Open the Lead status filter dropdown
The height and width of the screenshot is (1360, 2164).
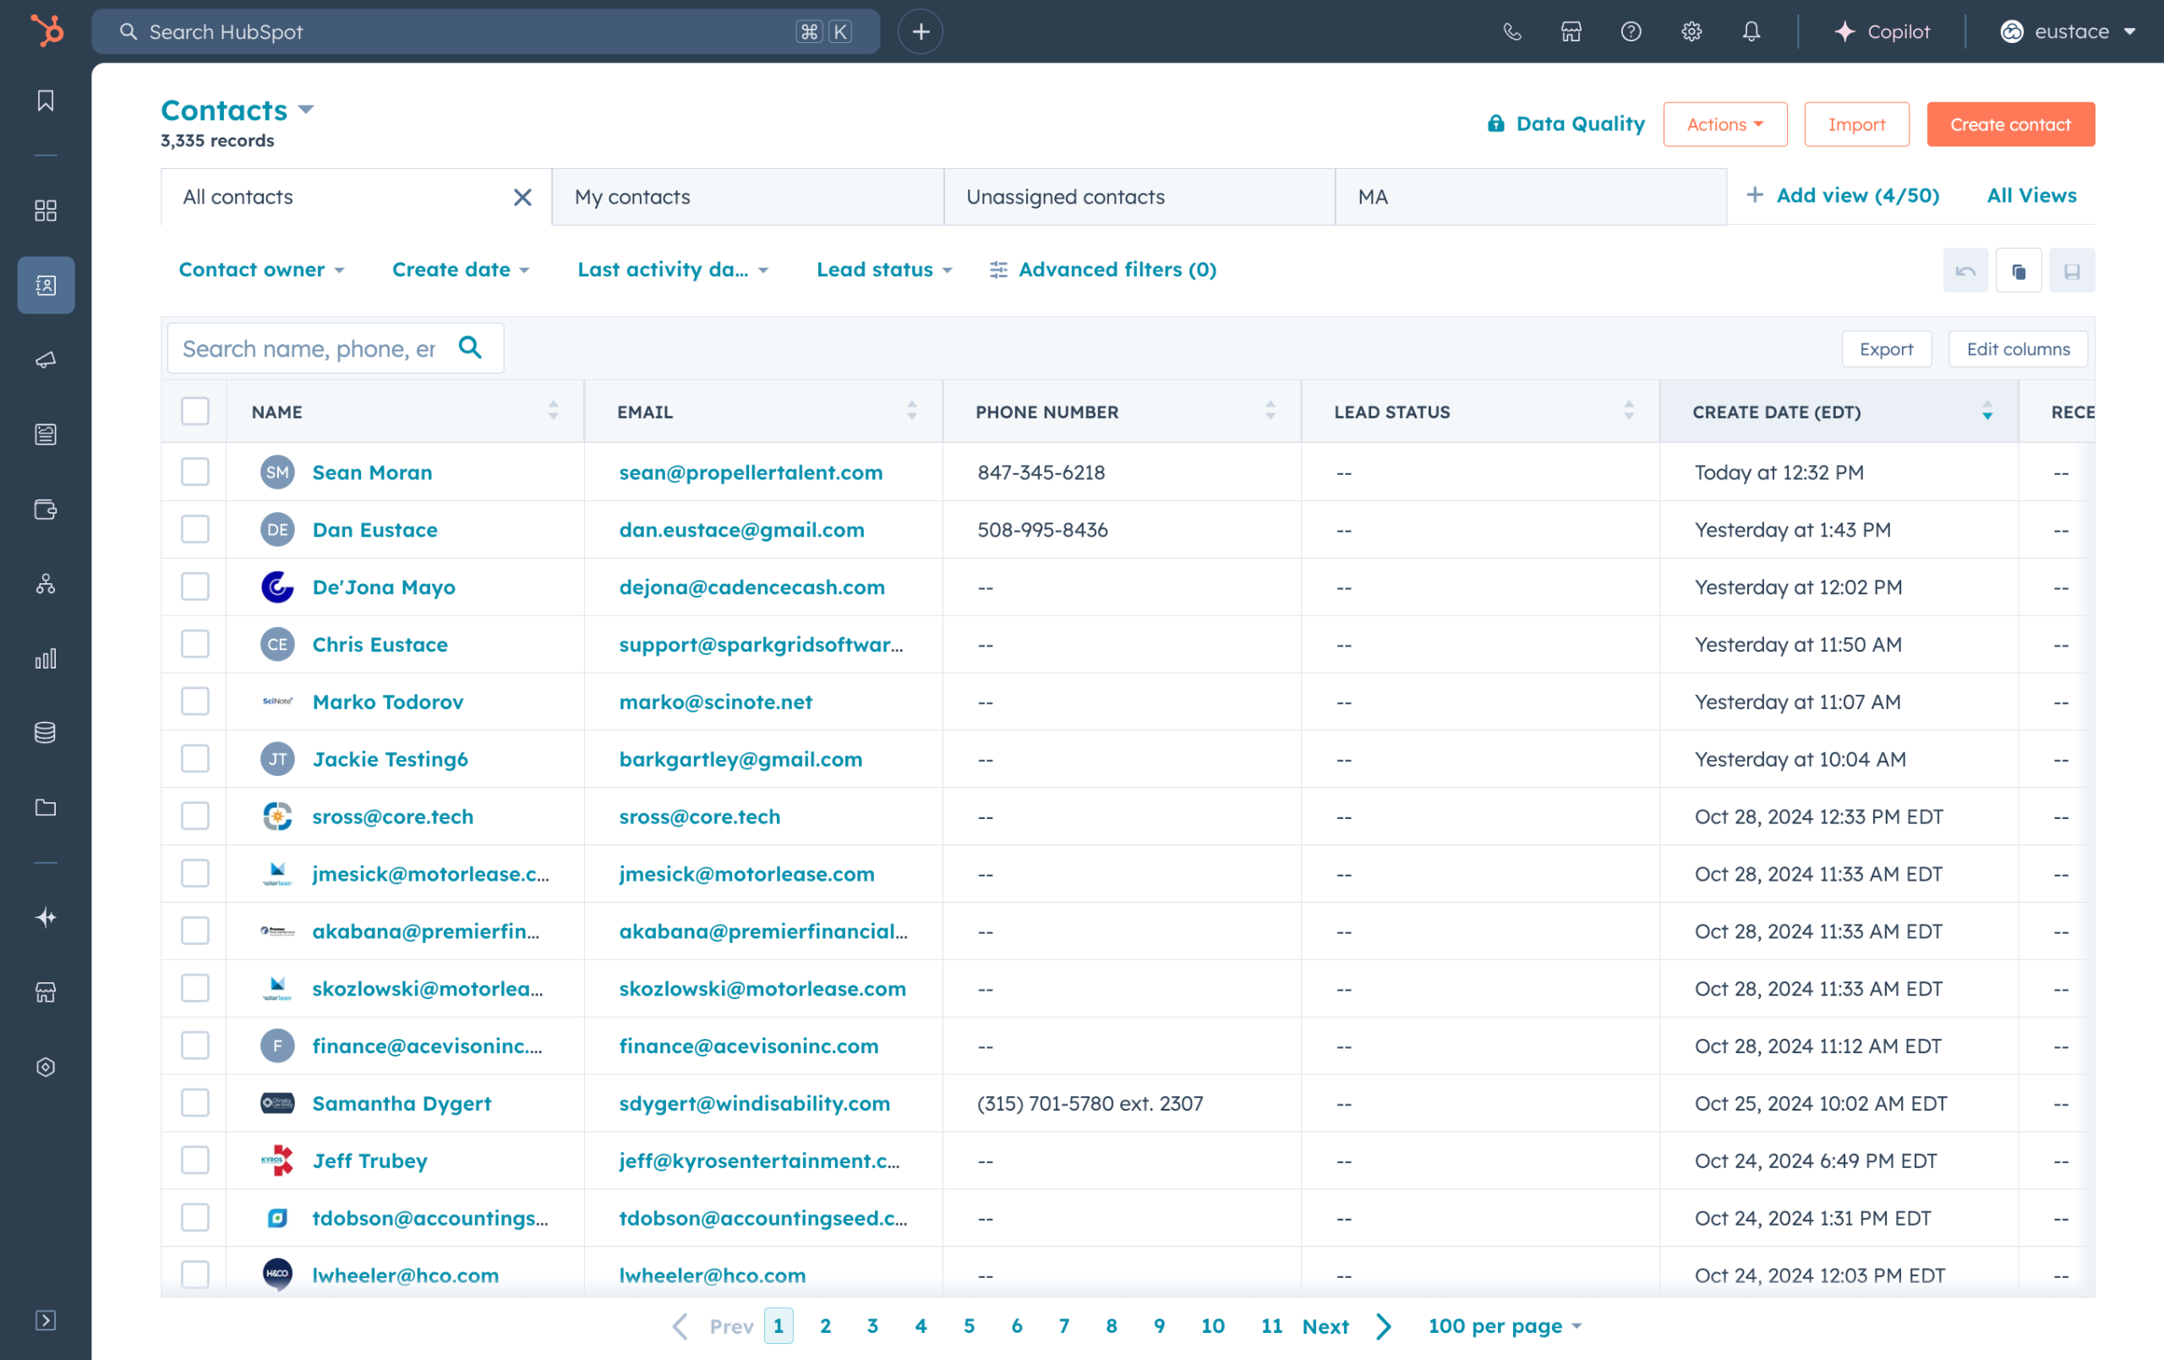[883, 270]
